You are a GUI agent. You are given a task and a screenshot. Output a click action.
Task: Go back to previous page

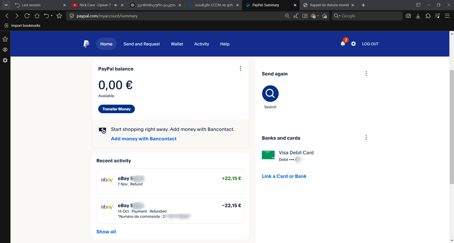tap(7, 16)
